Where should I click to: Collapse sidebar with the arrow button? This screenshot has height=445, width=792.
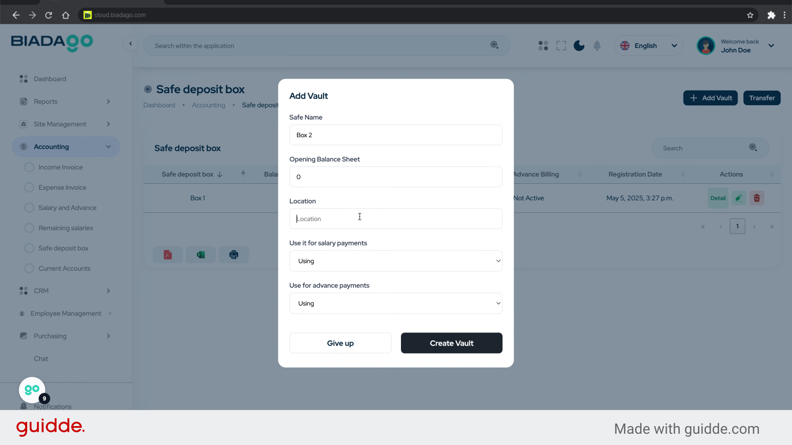coord(131,44)
